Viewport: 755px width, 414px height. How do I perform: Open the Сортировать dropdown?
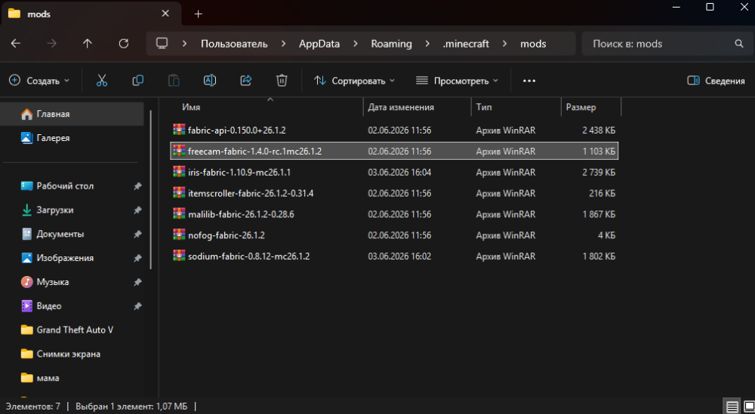[354, 81]
